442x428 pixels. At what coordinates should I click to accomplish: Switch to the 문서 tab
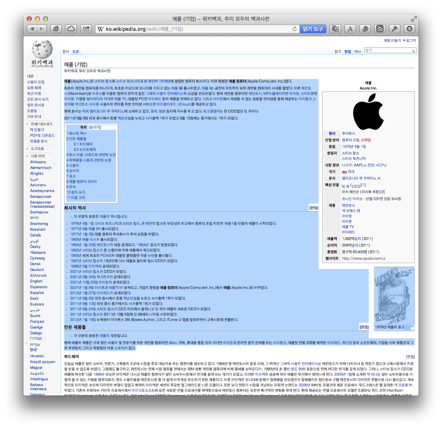coord(66,51)
